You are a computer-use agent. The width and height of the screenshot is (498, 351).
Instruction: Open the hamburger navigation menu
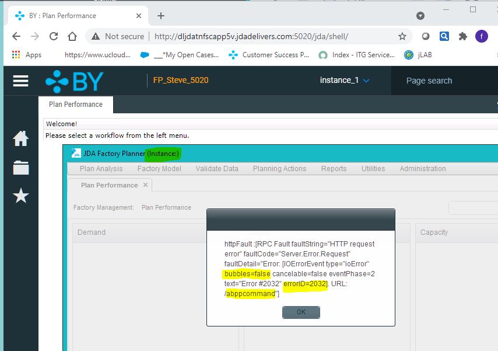(20, 81)
